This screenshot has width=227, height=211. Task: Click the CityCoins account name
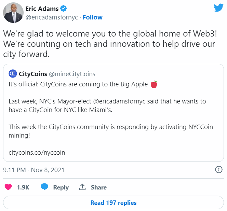[33, 74]
